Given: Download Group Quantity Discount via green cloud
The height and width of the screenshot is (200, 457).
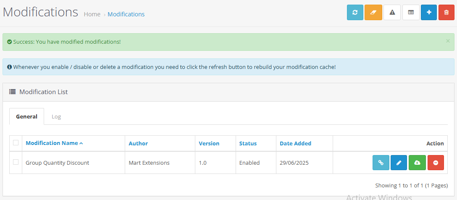Looking at the screenshot, I should pos(417,163).
